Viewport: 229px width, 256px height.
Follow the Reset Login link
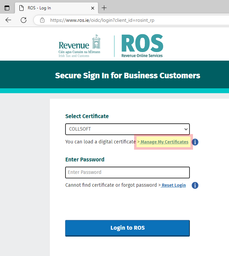point(174,185)
